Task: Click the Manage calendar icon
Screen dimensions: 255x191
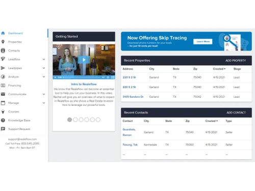Action: coord(3,103)
